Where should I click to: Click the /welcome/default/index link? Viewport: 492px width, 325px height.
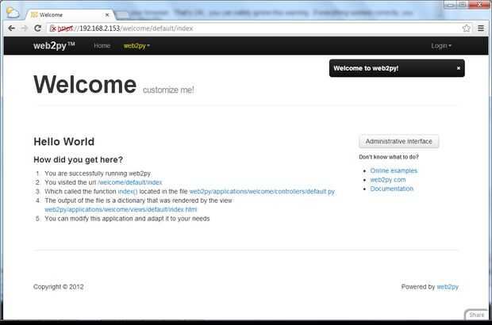[130, 182]
